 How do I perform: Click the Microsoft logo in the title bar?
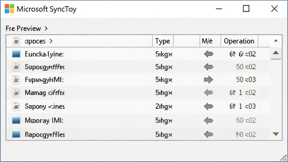click(9, 9)
